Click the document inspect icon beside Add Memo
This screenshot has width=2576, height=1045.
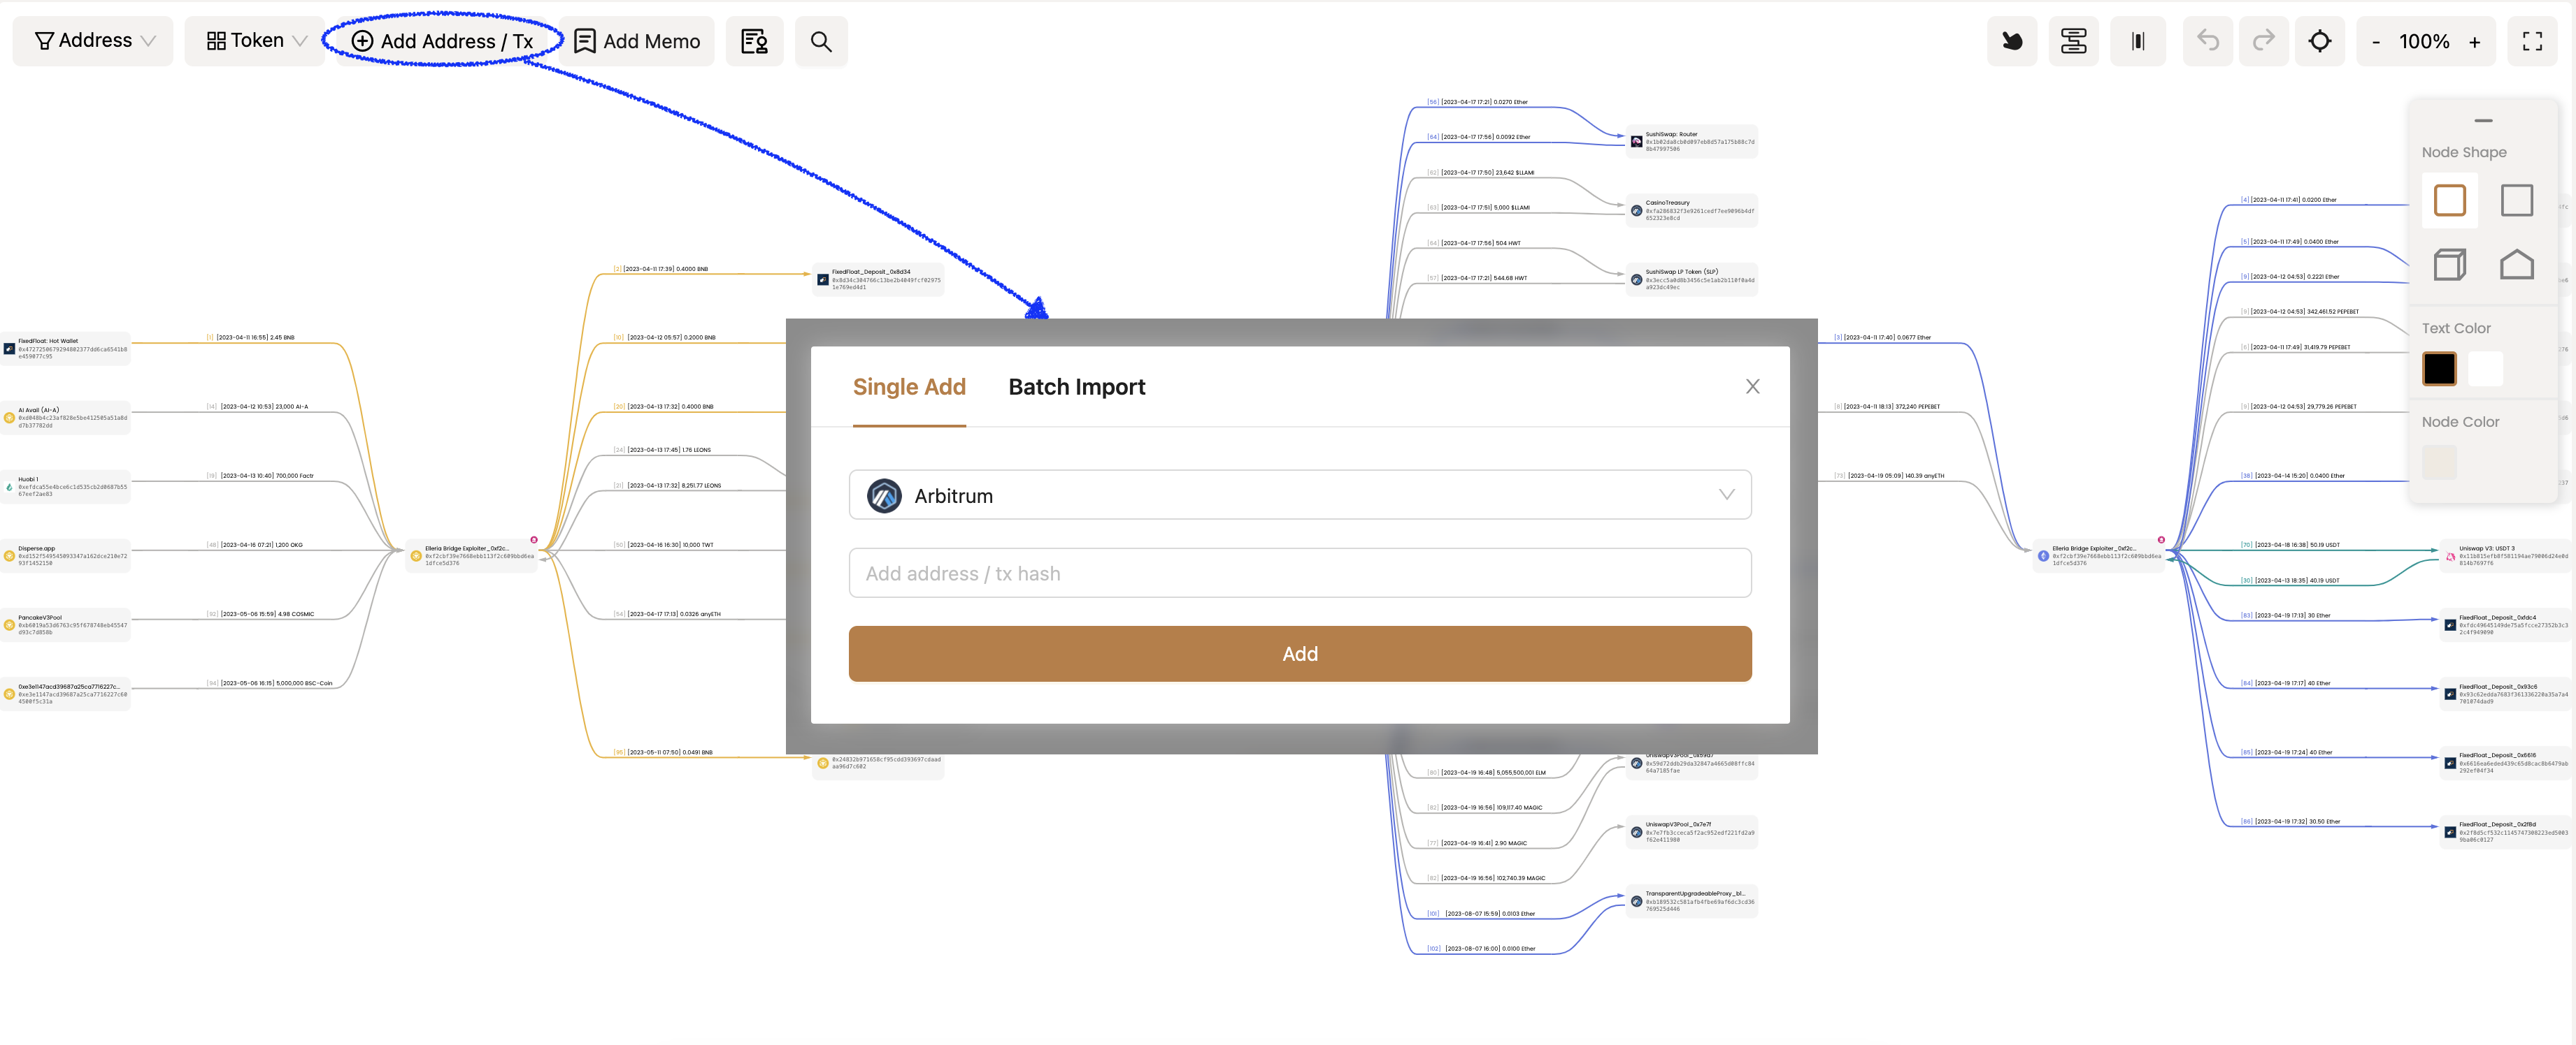(754, 41)
